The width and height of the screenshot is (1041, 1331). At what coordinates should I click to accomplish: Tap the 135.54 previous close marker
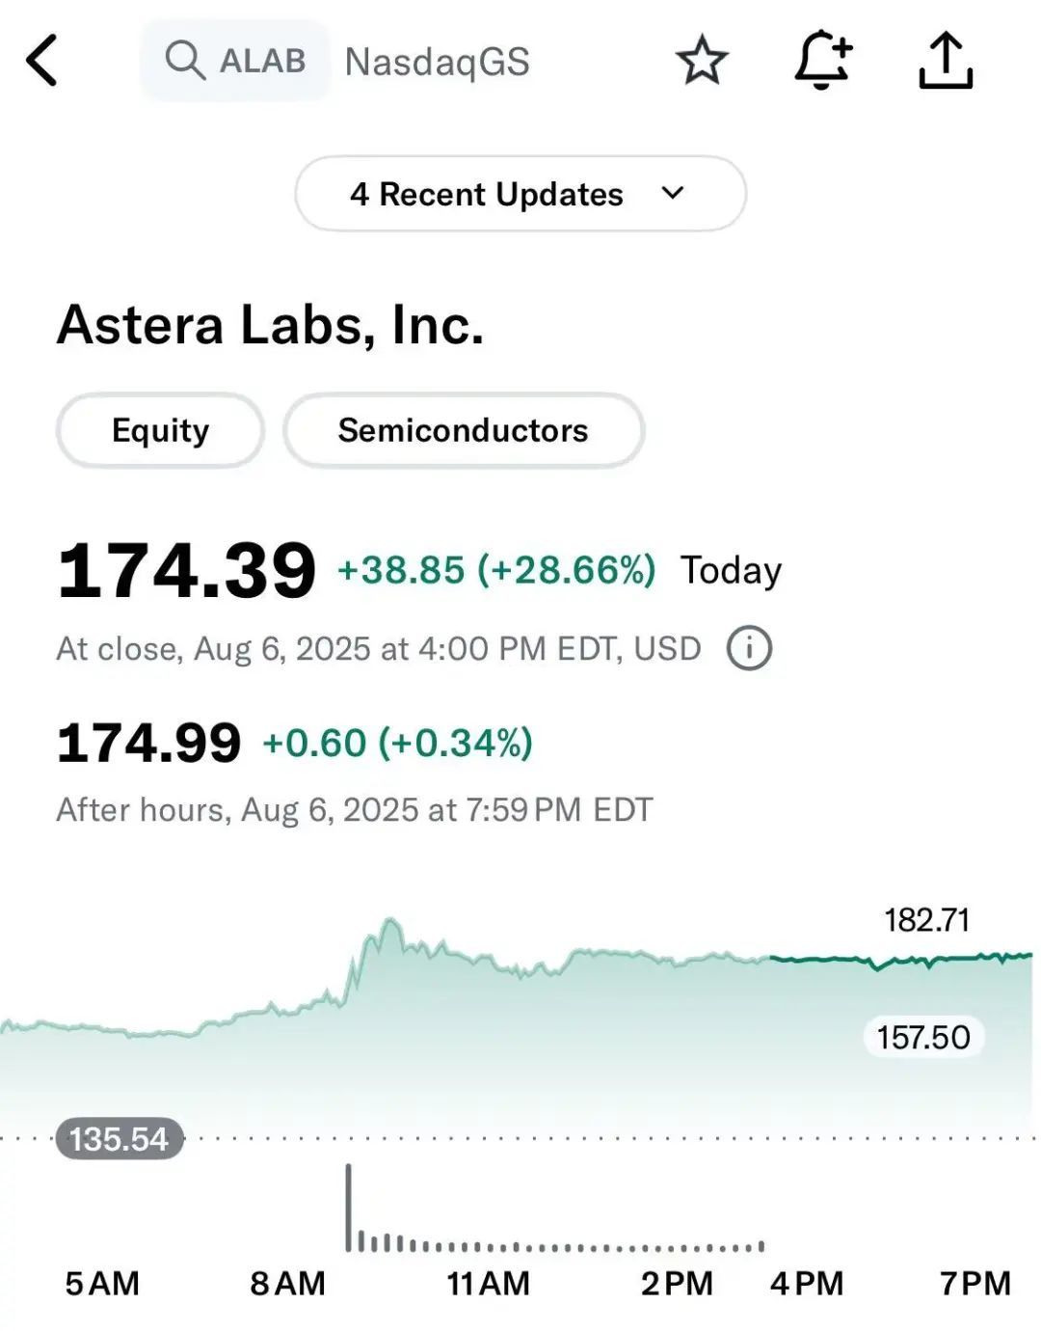tap(120, 1139)
